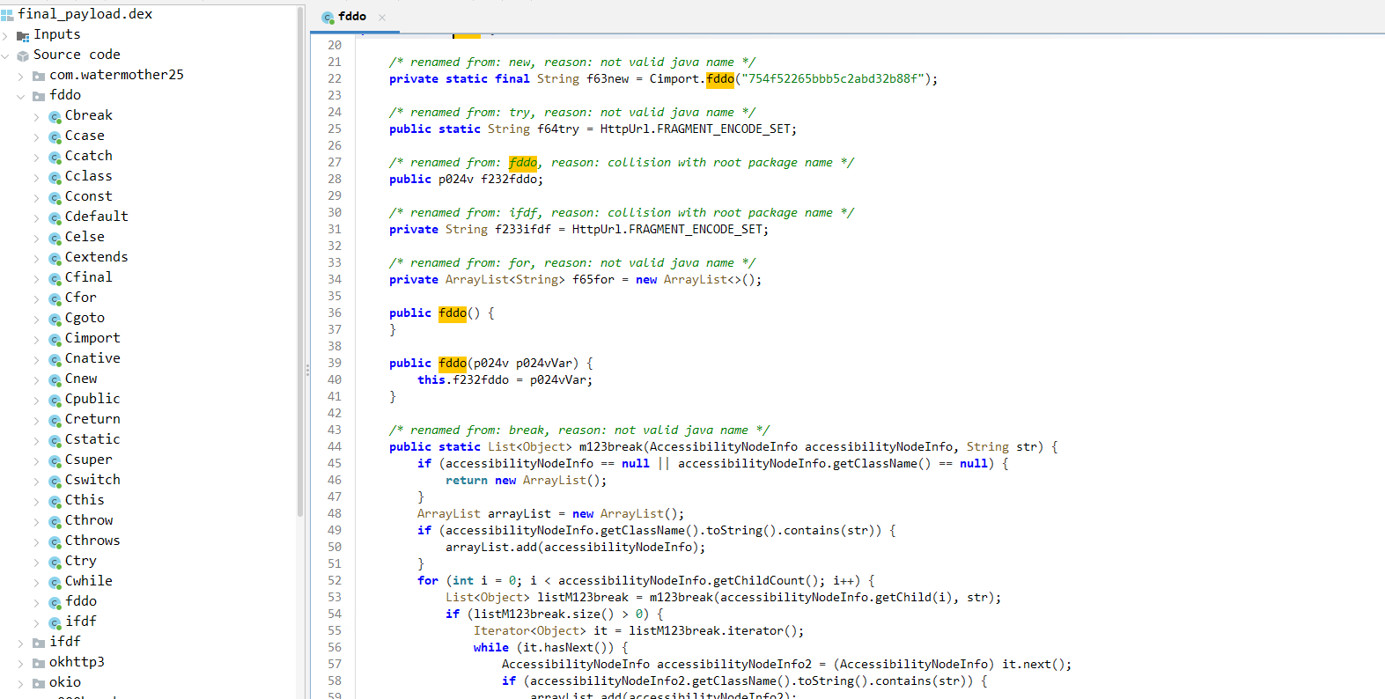Collapse the Source code node

(6, 55)
